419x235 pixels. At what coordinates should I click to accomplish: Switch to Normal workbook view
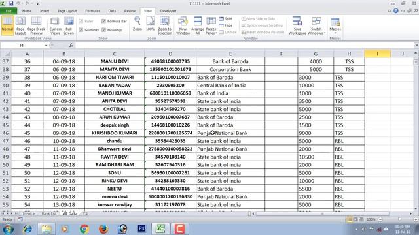7,25
